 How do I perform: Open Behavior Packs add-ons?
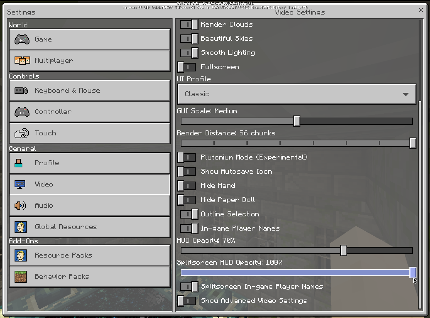pyautogui.click(x=90, y=276)
